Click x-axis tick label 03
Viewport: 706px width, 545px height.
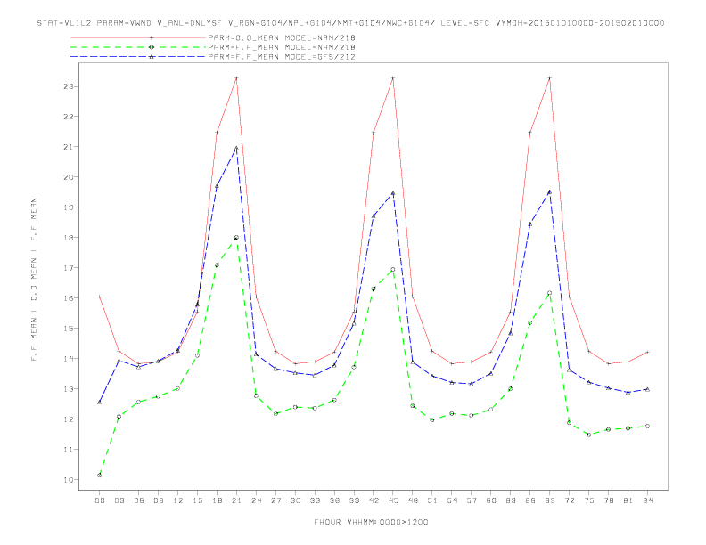tap(119, 500)
